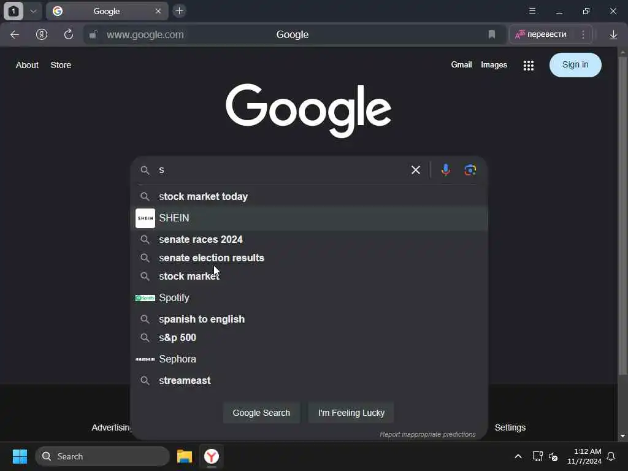Open the Windows Start menu

tap(20, 456)
